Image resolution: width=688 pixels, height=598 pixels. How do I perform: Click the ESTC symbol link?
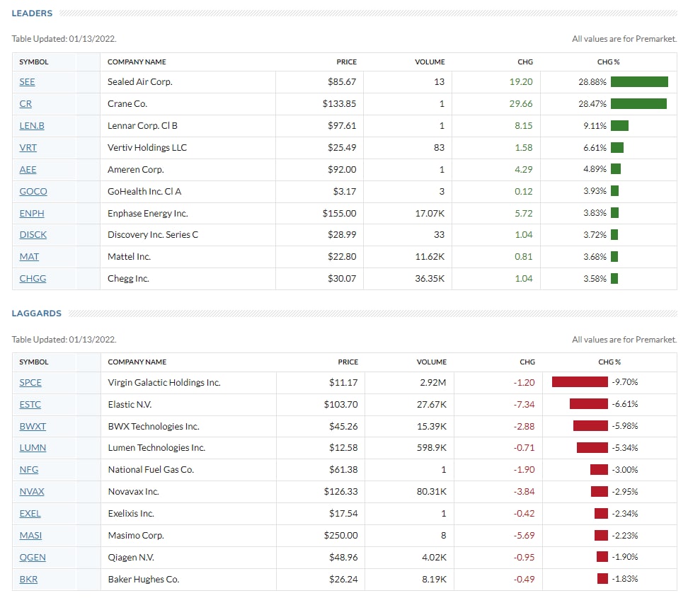[30, 405]
